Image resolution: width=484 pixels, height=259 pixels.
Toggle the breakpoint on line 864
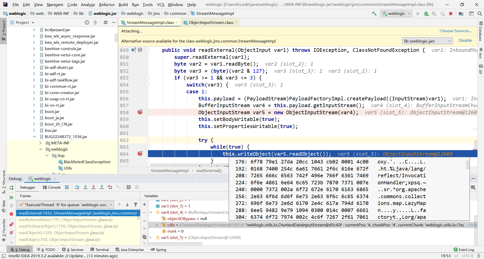(140, 153)
